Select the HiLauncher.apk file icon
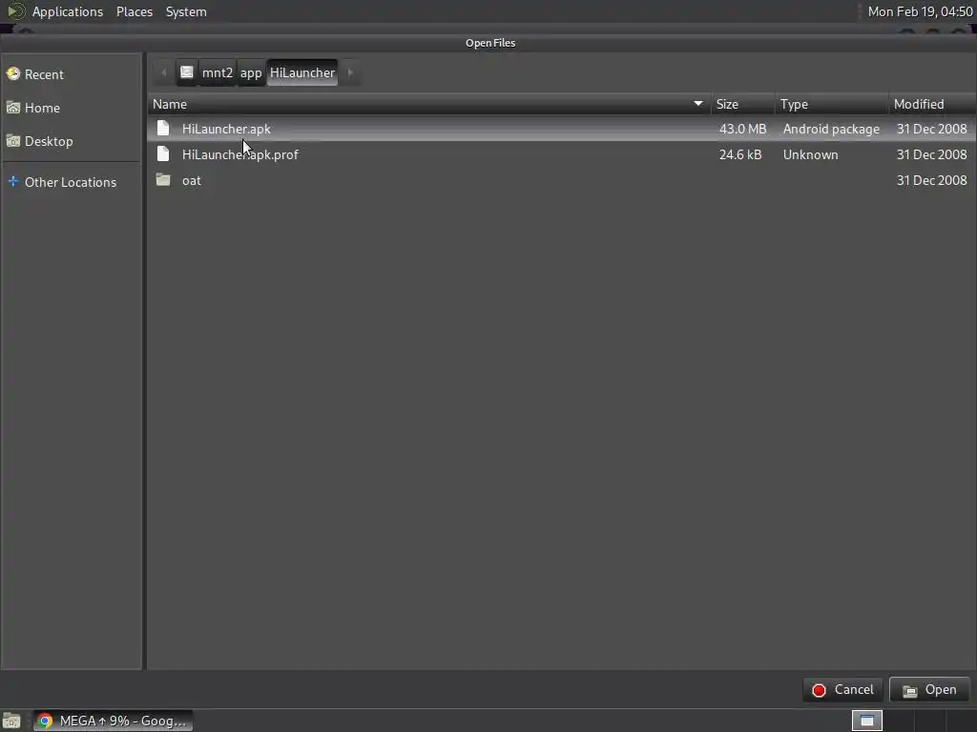 coord(163,129)
